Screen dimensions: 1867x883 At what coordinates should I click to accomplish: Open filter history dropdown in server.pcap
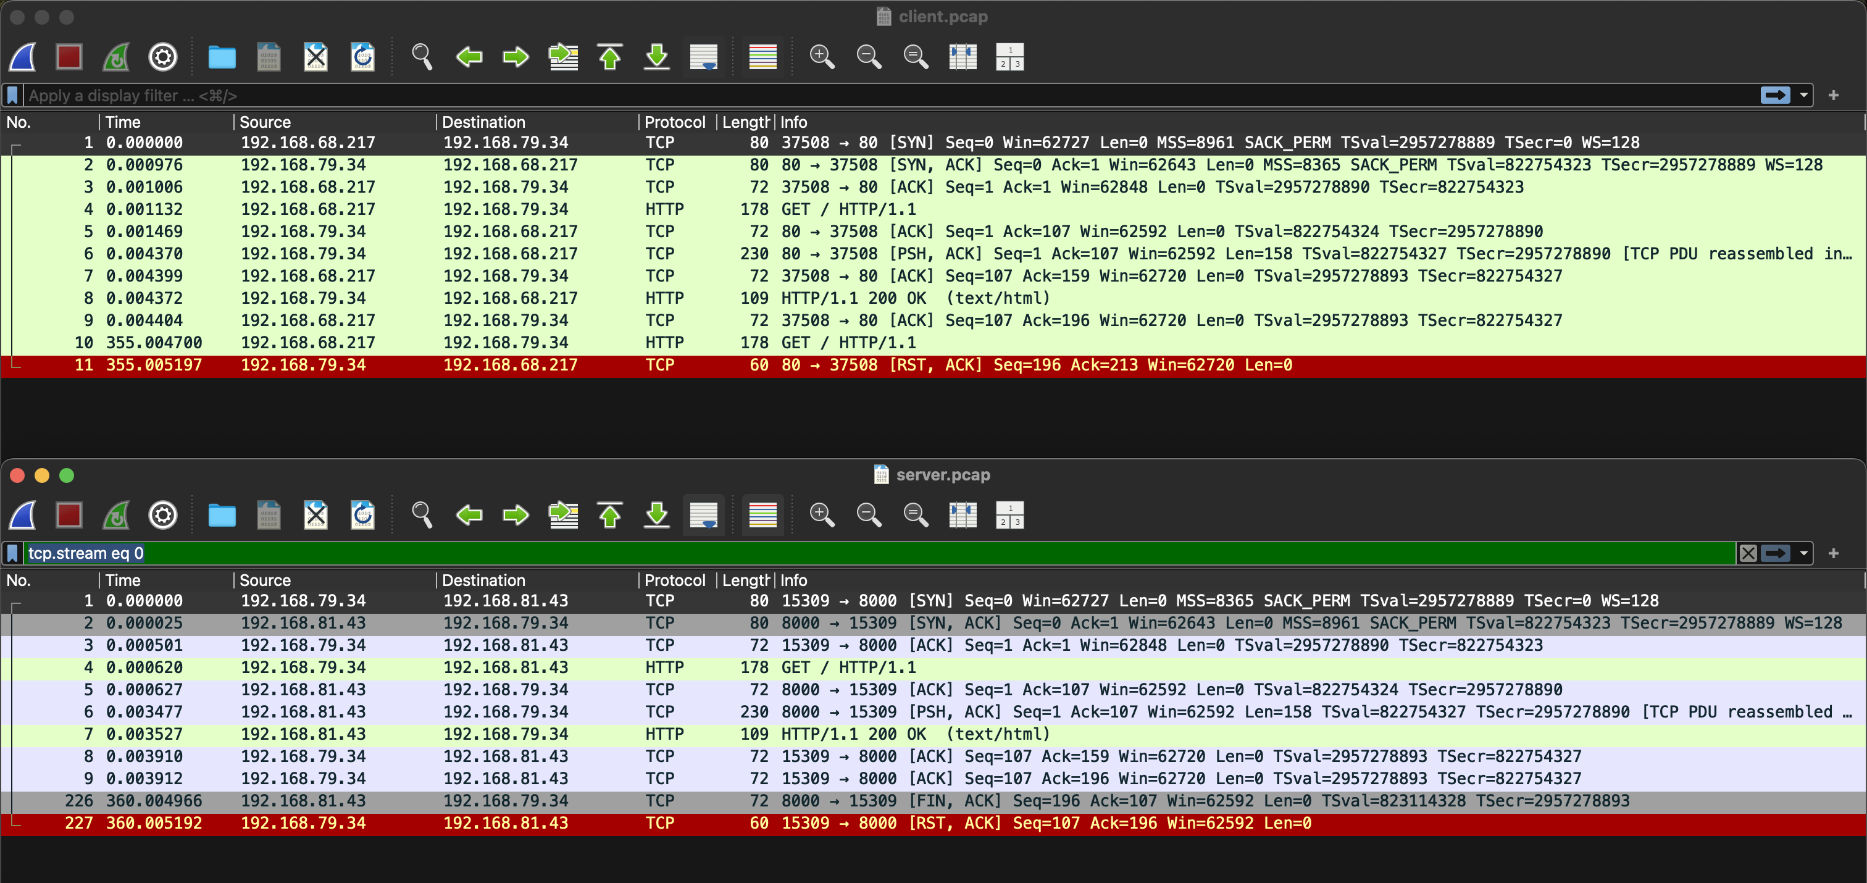[1804, 553]
